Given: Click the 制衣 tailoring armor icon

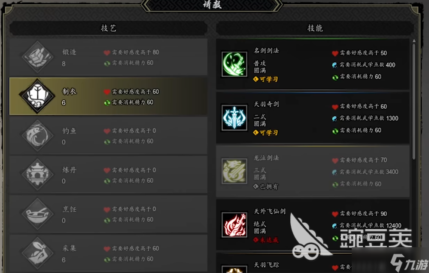Looking at the screenshot, I should [x=37, y=96].
